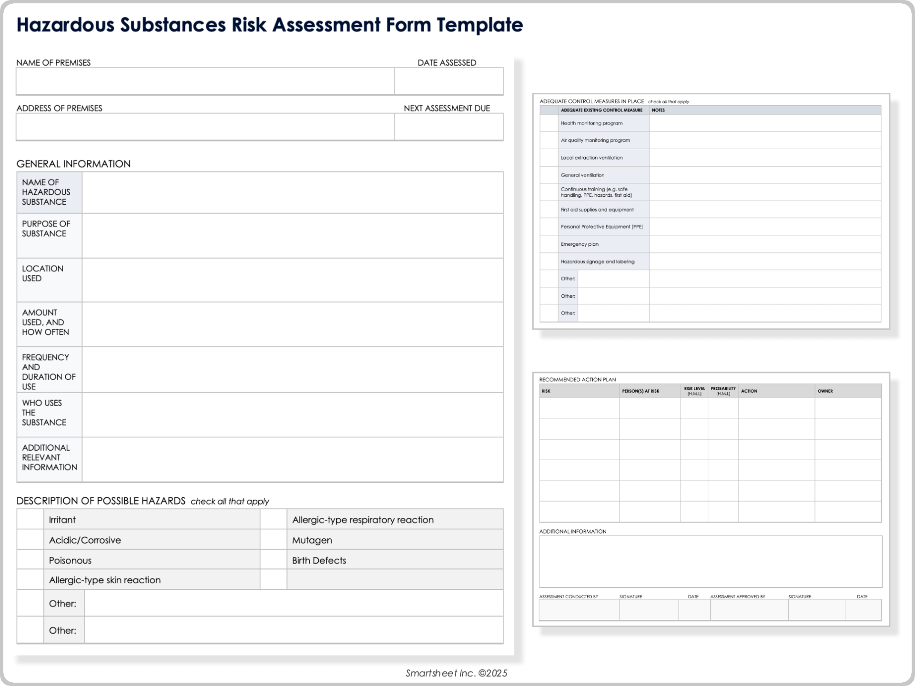Check the Allergic-type skin reaction checkbox
The width and height of the screenshot is (915, 686).
(x=30, y=579)
